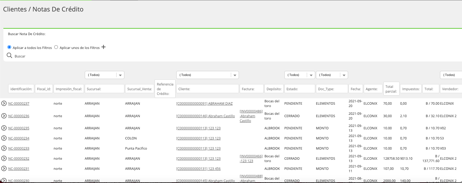
Task: Open credit note NC-00000235
Action: point(19,128)
